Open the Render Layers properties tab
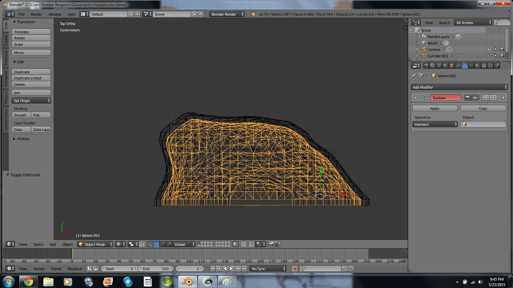Screen dimensions: 513x288 click(433, 66)
